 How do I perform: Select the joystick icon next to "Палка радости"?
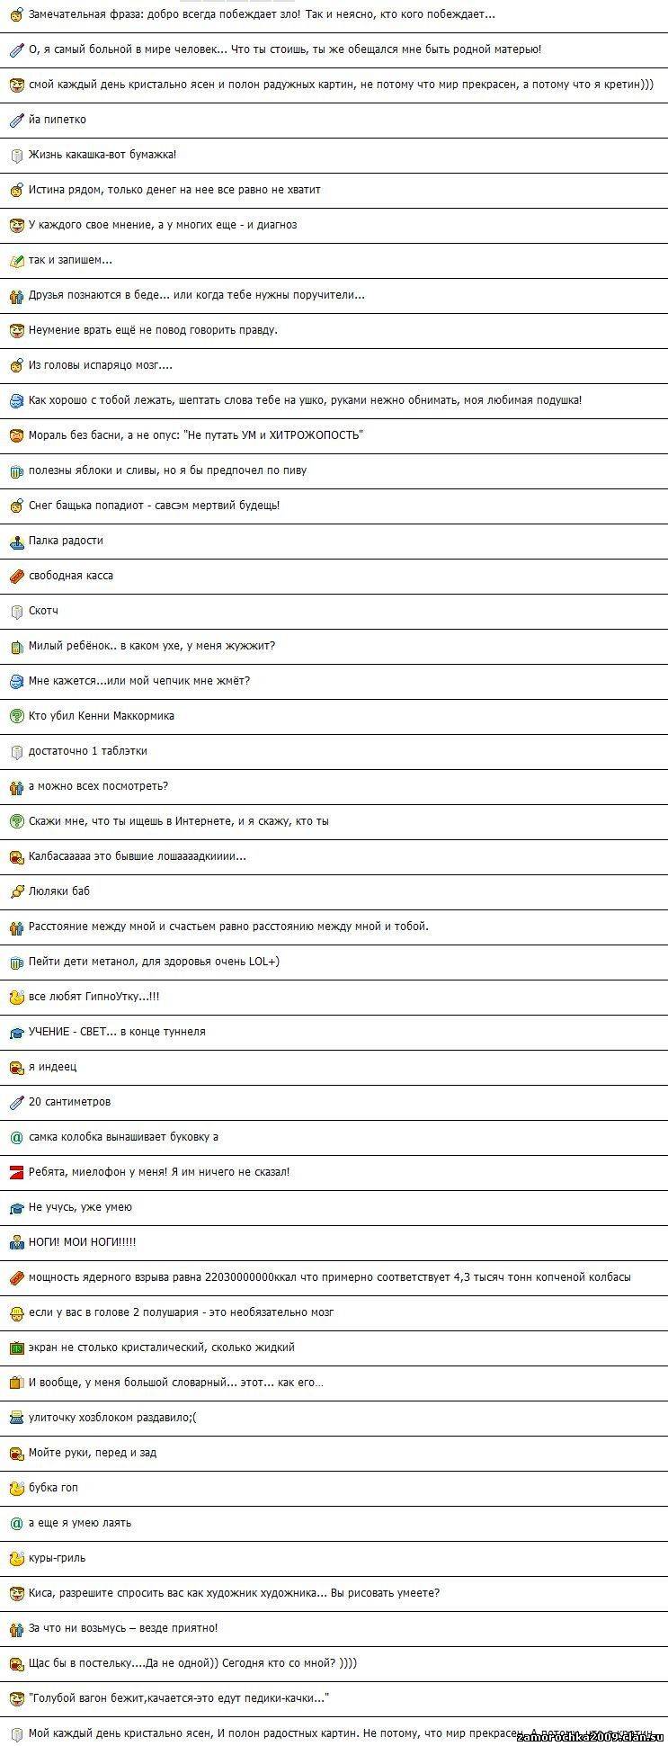[x=15, y=541]
